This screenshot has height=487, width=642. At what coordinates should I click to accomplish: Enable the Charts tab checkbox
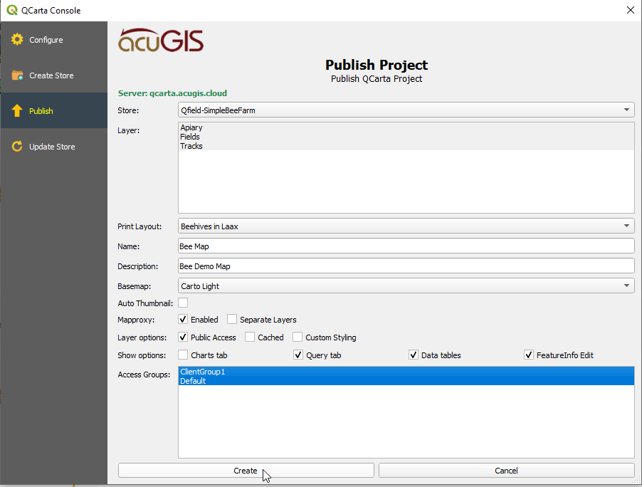183,355
